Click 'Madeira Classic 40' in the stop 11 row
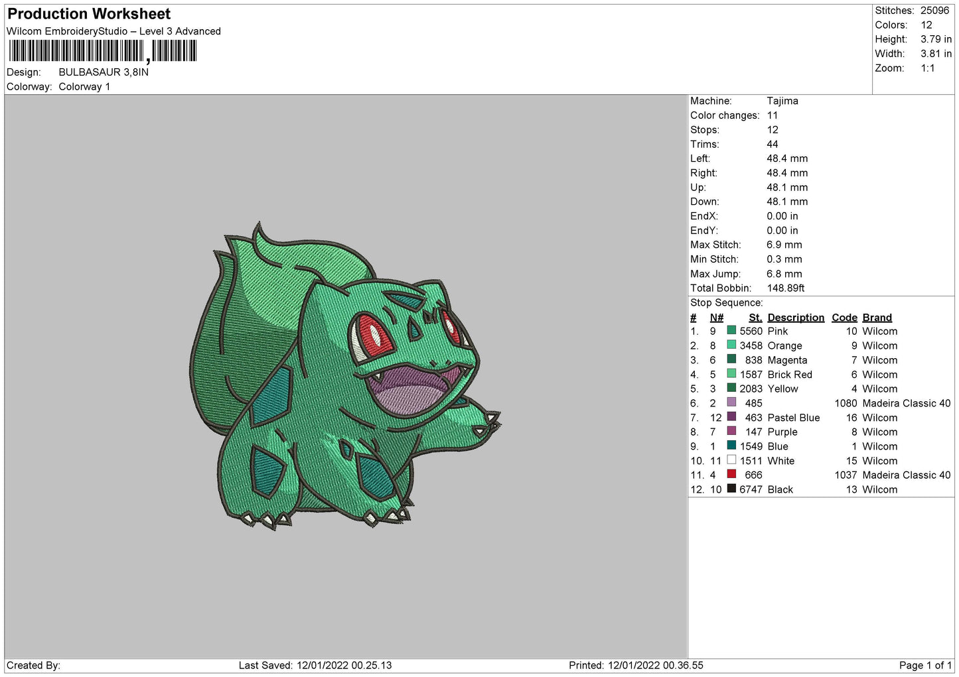959x677 pixels. pos(907,475)
